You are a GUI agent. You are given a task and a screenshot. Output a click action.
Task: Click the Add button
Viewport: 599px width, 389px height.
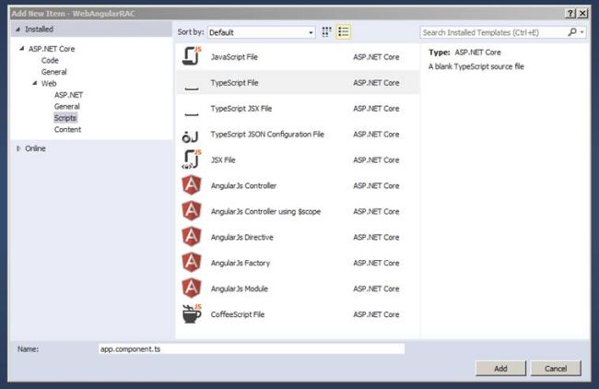(x=500, y=368)
